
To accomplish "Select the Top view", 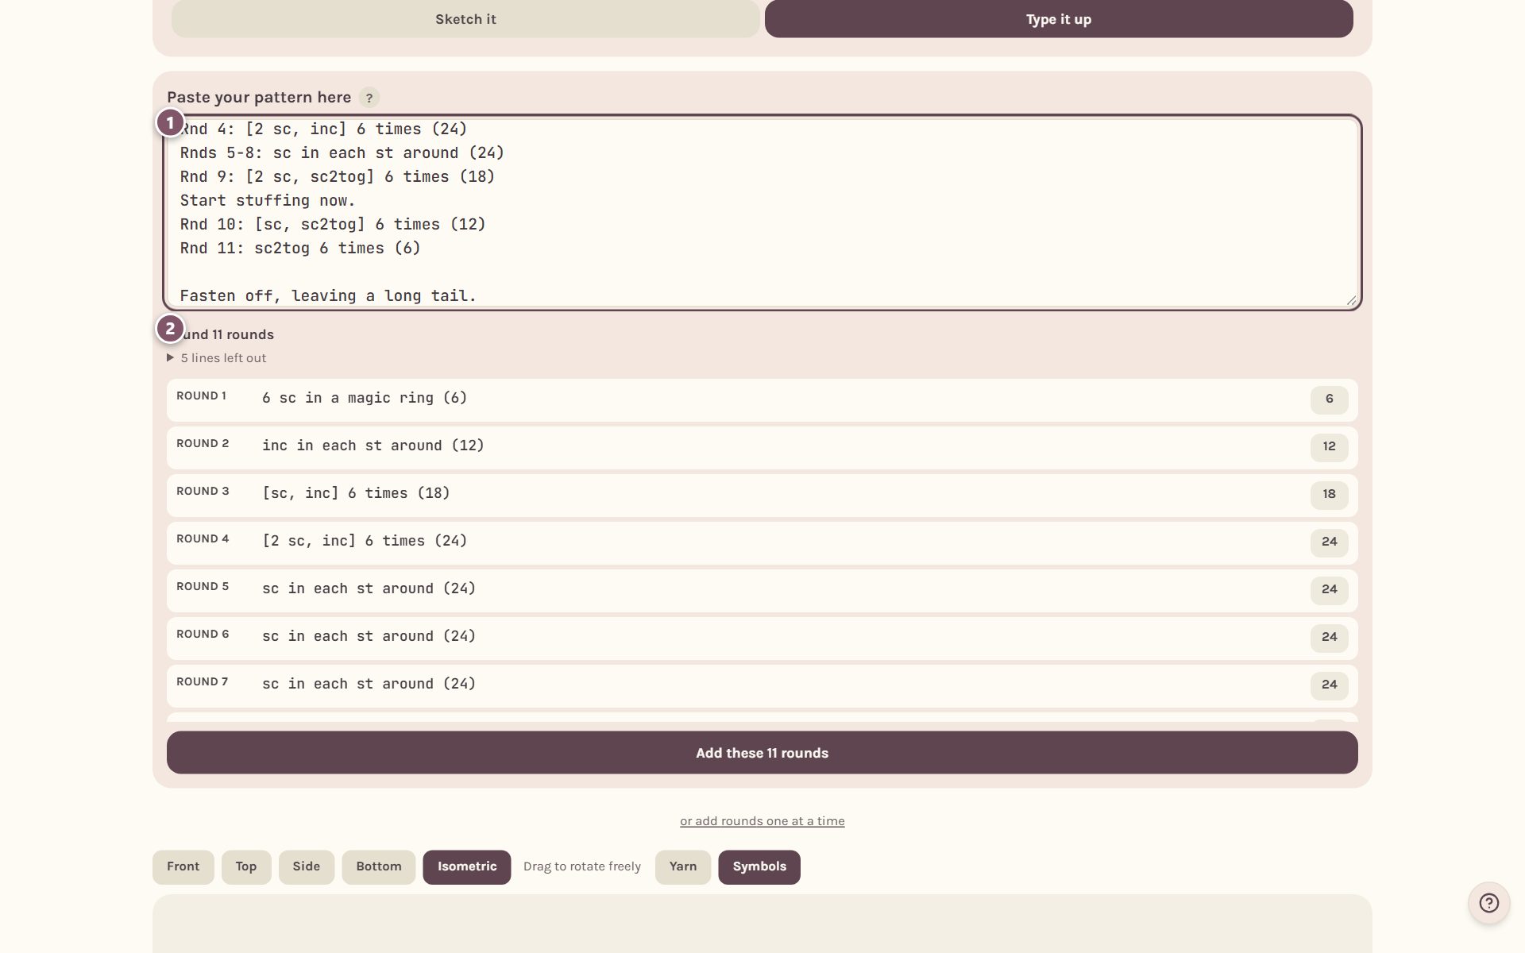I will [x=246, y=866].
